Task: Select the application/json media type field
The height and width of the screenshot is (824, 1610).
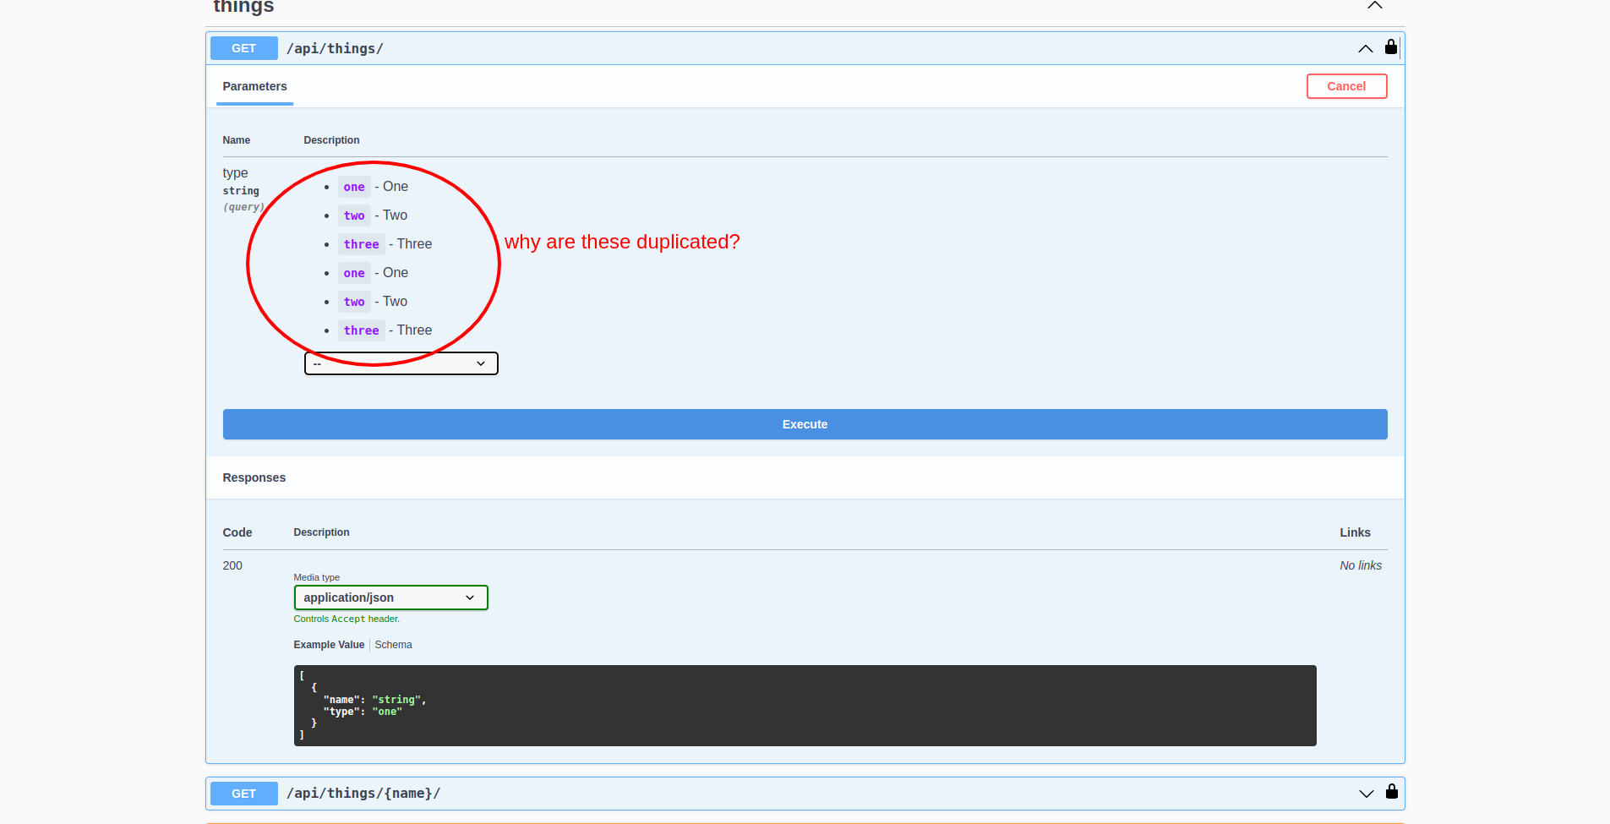Action: (x=390, y=598)
